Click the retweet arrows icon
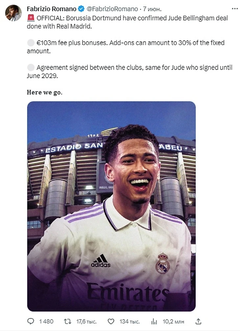Image resolution: width=240 pixels, height=331 pixels. pos(67,321)
